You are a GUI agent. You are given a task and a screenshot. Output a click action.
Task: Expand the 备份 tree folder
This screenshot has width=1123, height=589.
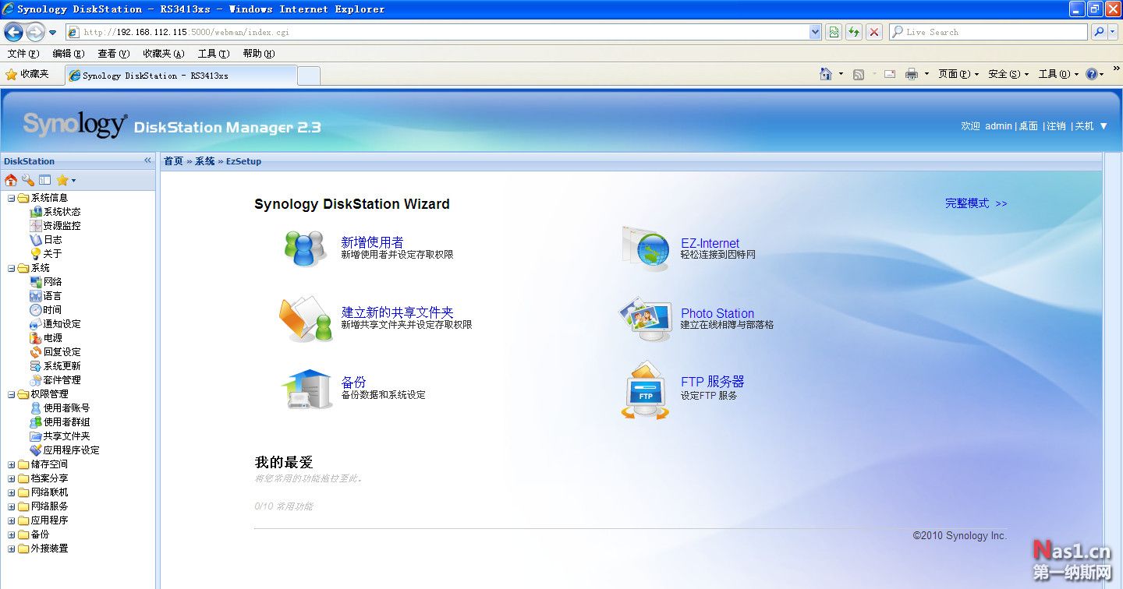pyautogui.click(x=11, y=534)
